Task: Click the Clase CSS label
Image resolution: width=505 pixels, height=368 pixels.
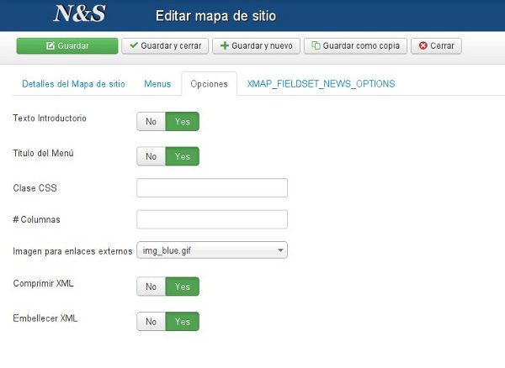Action: [x=35, y=188]
